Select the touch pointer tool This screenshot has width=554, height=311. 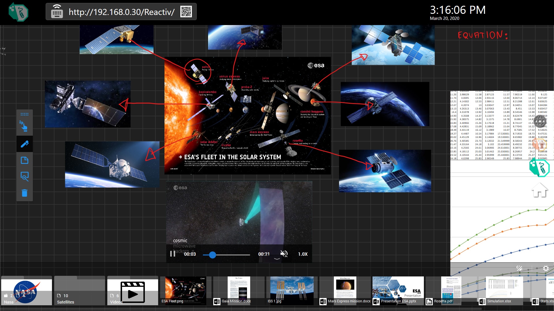pyautogui.click(x=24, y=126)
